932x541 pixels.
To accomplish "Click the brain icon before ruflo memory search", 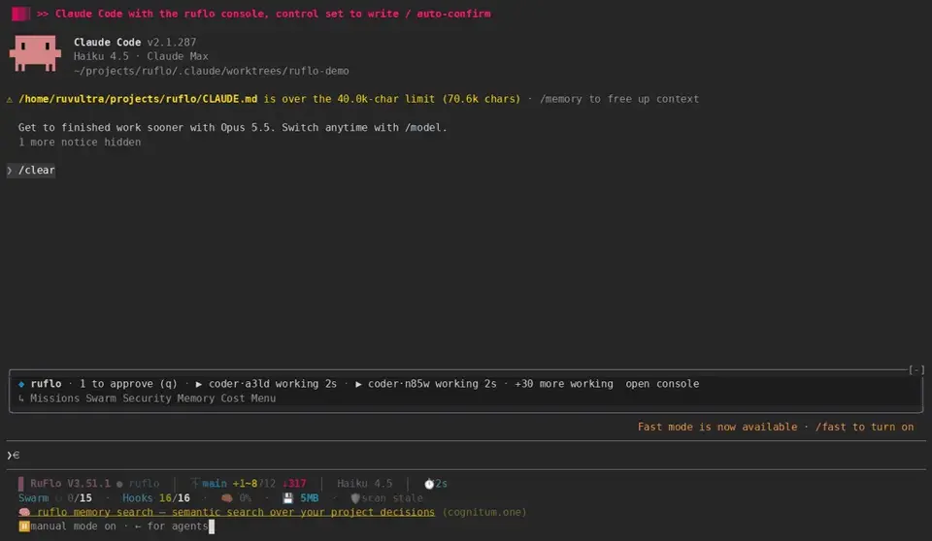I will tap(23, 512).
